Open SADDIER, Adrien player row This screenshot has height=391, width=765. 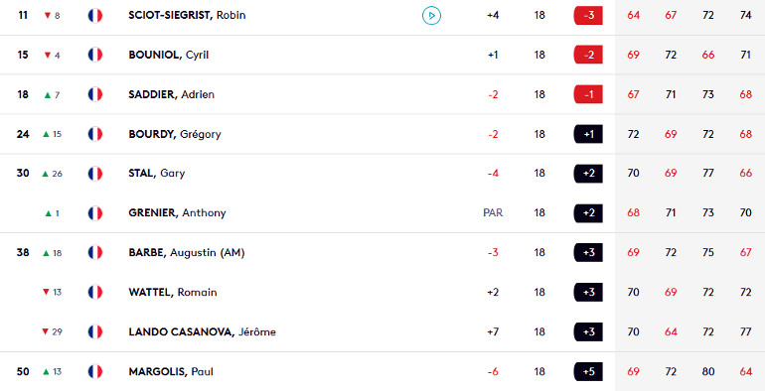click(382, 94)
